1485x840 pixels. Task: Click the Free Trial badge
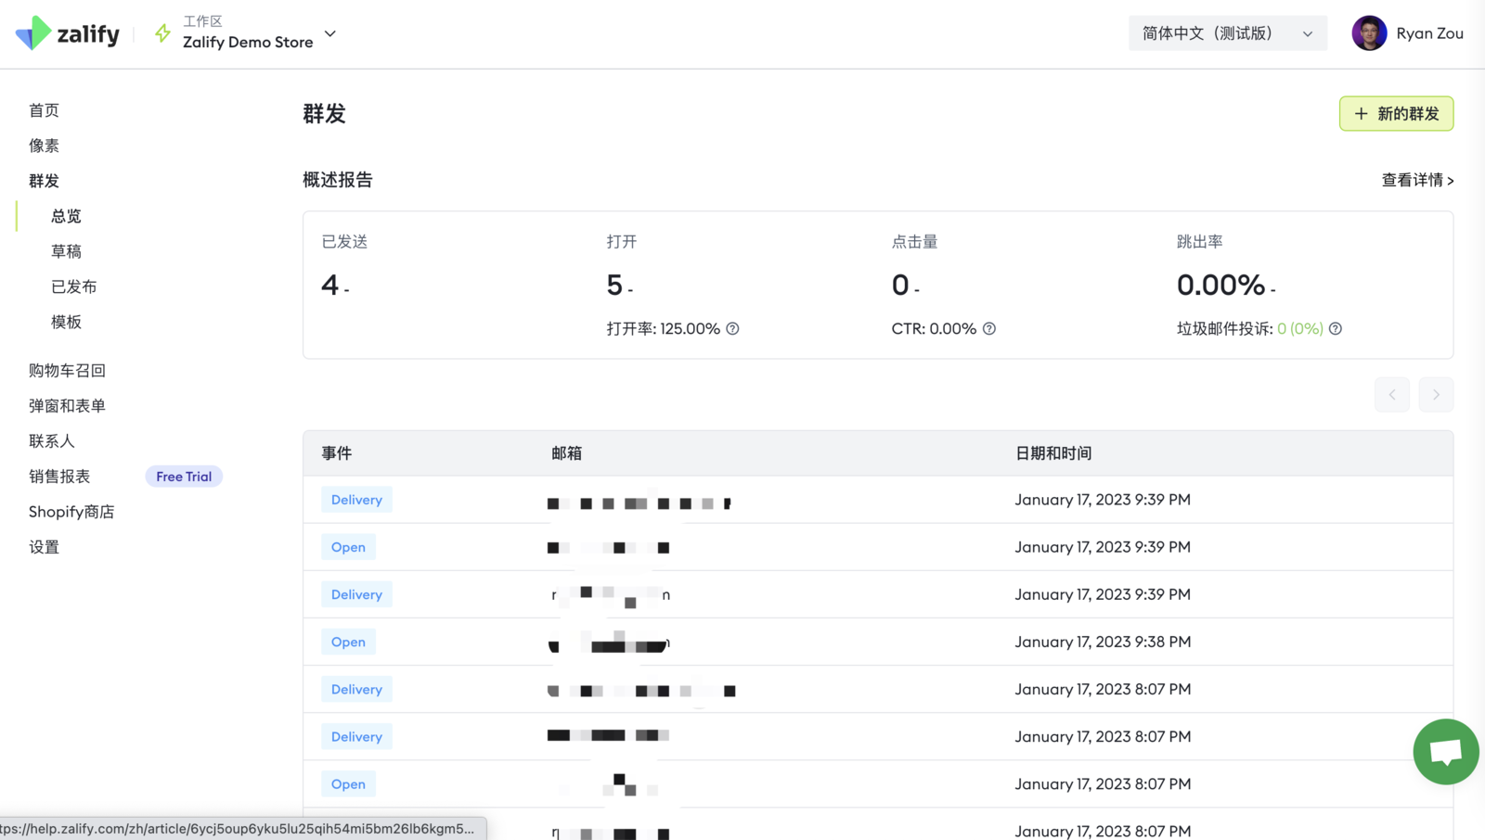coord(184,477)
